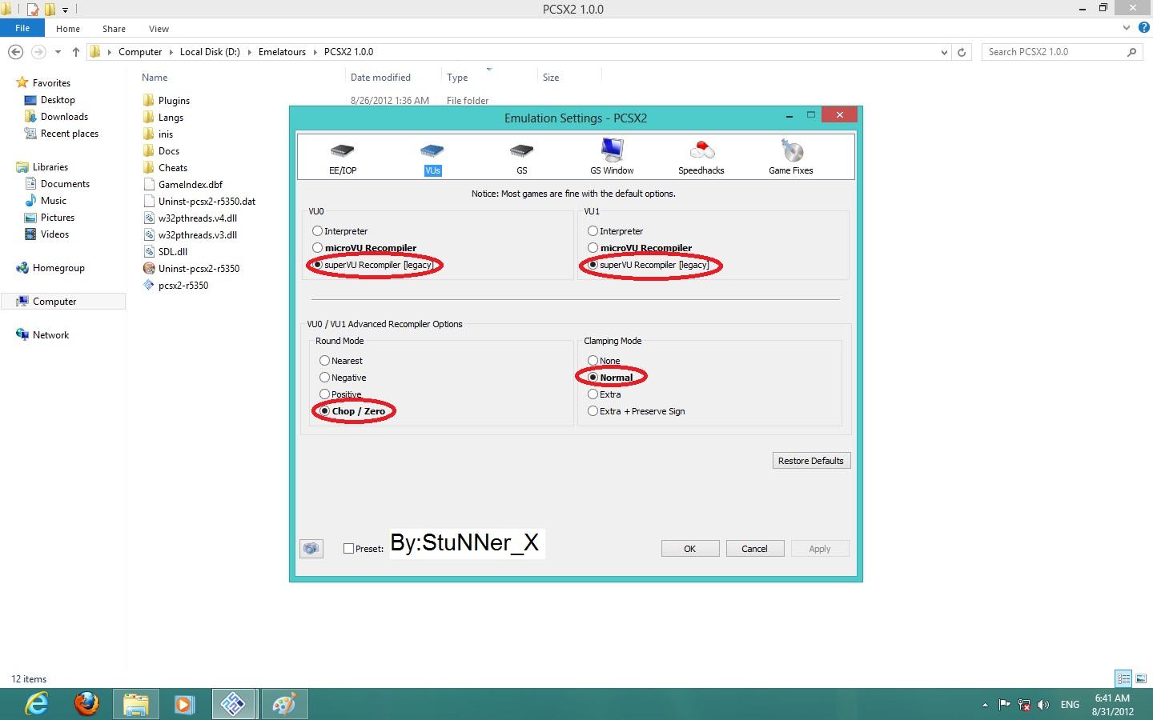The width and height of the screenshot is (1153, 720).
Task: Click the volume speaker tray icon
Action: 1043,705
